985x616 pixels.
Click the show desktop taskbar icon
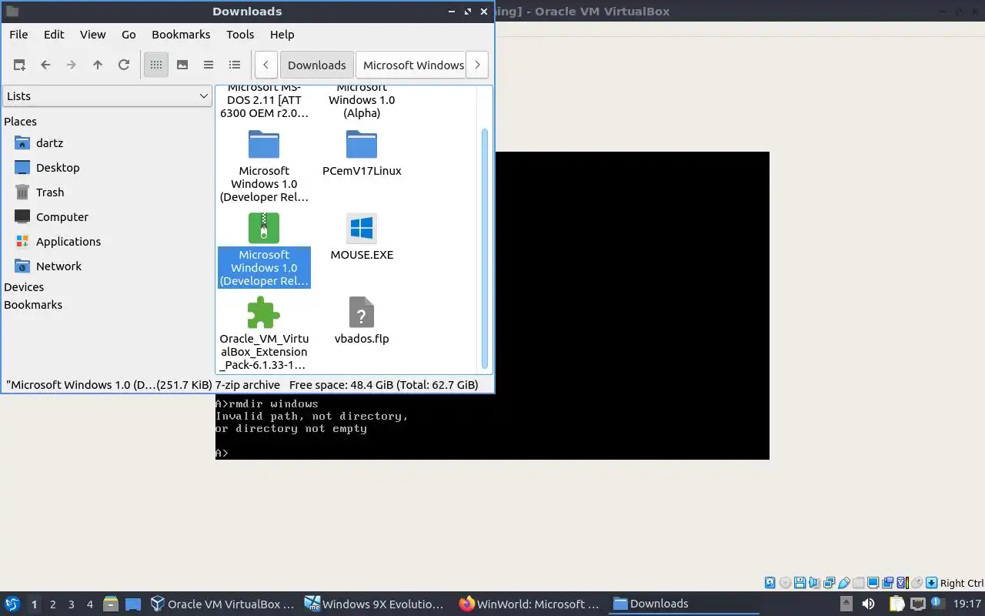pos(133,604)
